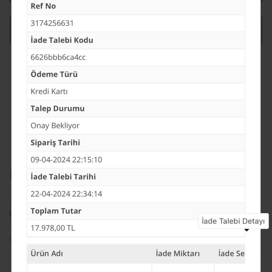
Task: Click the Kredi Kartı payment type value
Action: 49,91
